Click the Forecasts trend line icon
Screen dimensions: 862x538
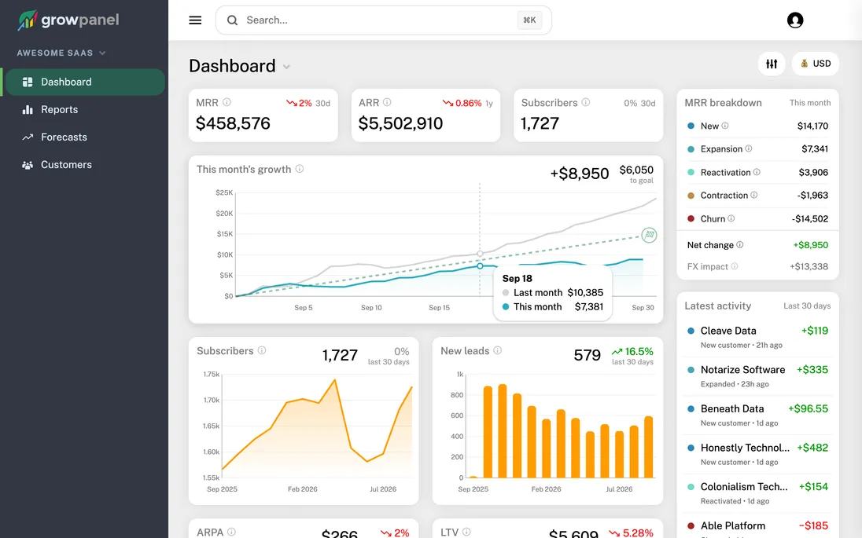(28, 137)
